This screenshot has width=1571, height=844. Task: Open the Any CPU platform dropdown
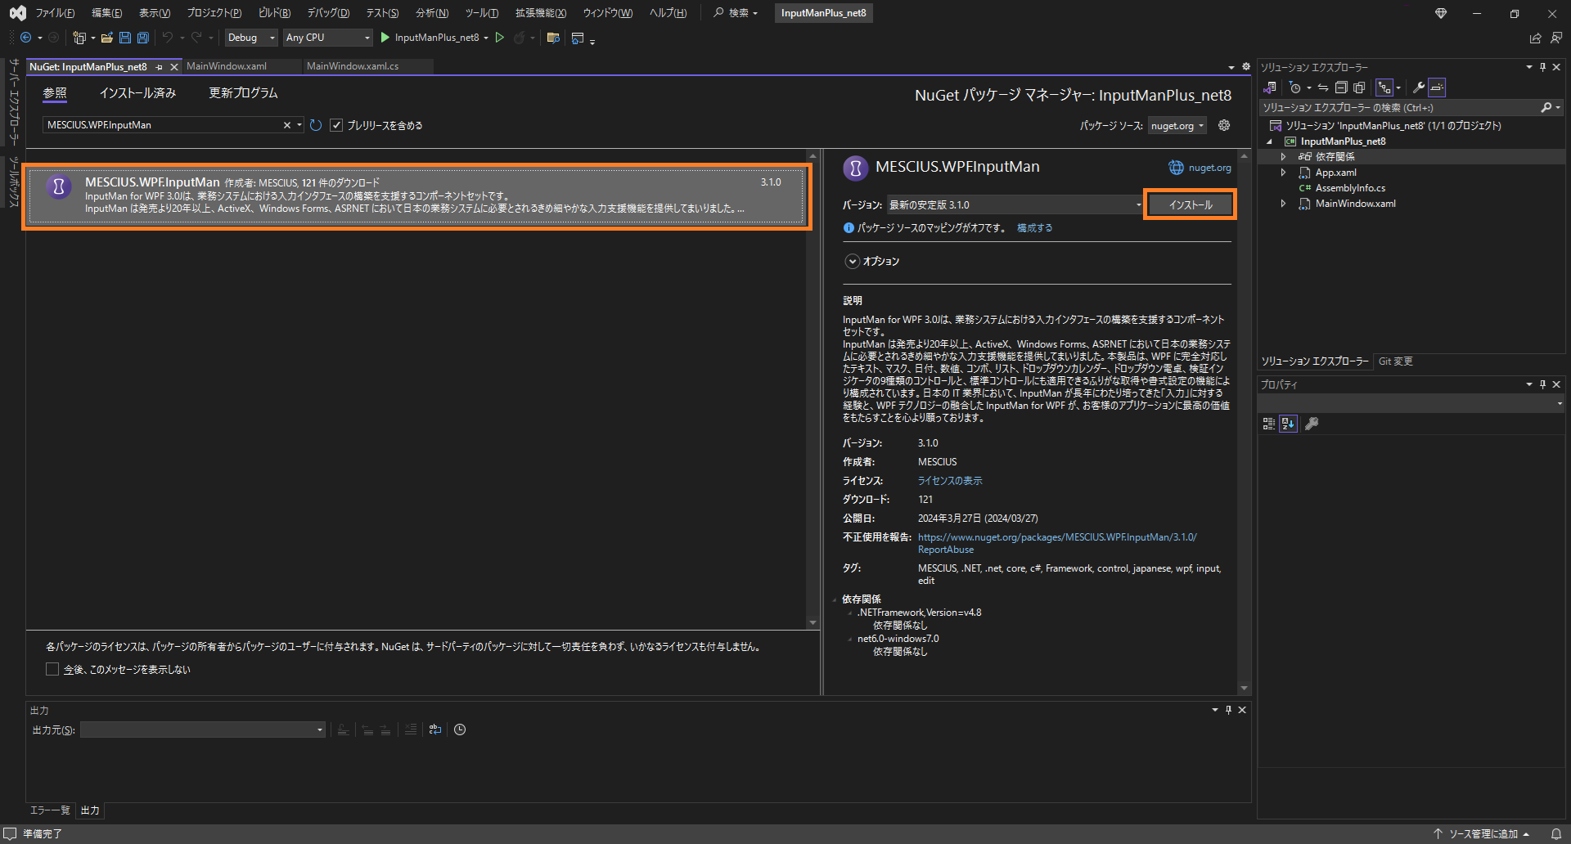coord(327,38)
